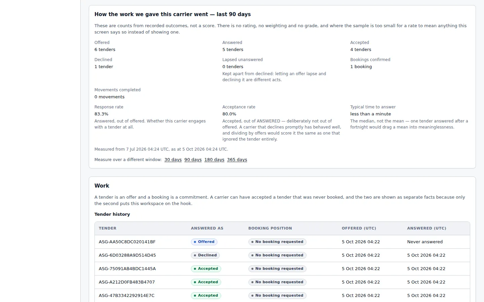Select tender ASG-47B3342292914E7C

pyautogui.click(x=127, y=296)
